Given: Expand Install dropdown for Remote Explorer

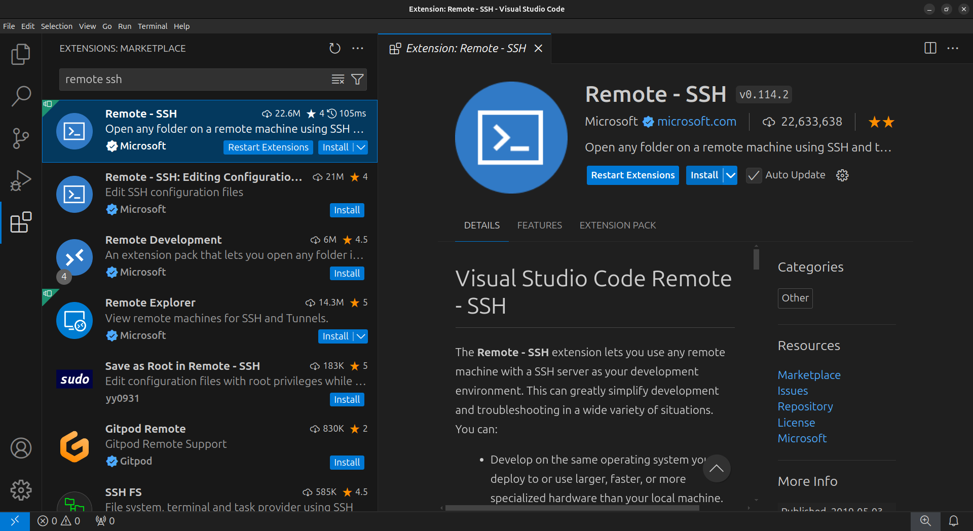Looking at the screenshot, I should 361,336.
